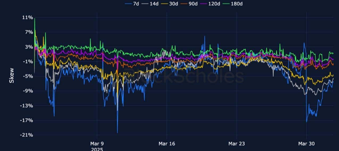The width and height of the screenshot is (339, 151).
Task: Click the Skew y-axis title
Action: (x=12, y=76)
